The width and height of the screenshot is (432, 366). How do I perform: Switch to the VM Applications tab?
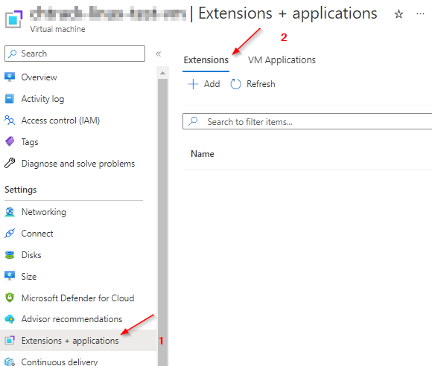(282, 60)
